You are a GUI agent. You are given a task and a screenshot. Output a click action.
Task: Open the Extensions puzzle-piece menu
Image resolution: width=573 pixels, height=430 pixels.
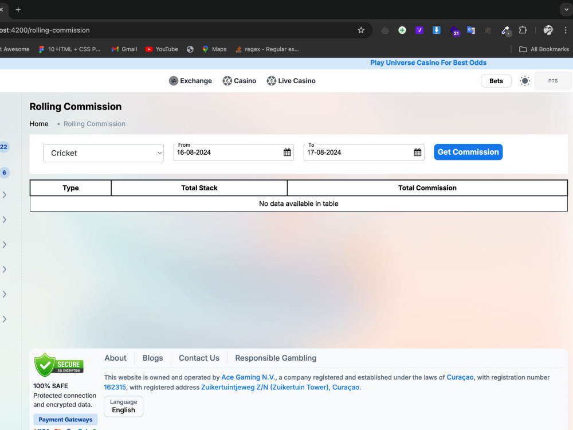pos(523,30)
